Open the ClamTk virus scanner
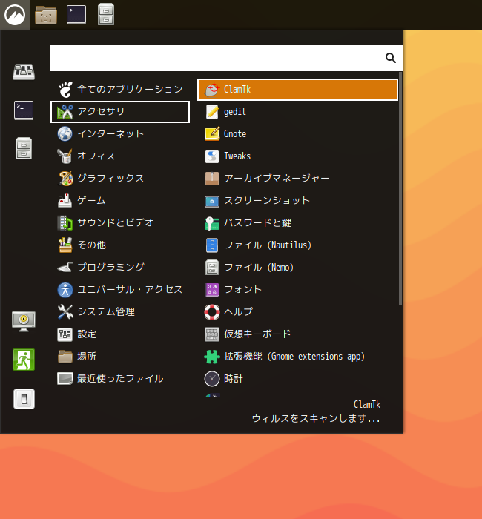Viewport: 482px width, 519px height. 297,90
